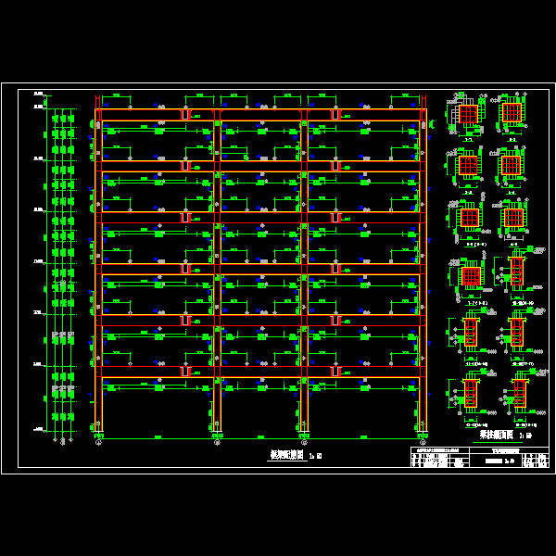Select the second axis bubble from the left
Image resolution: width=556 pixels, height=556 pixels.
(x=217, y=443)
